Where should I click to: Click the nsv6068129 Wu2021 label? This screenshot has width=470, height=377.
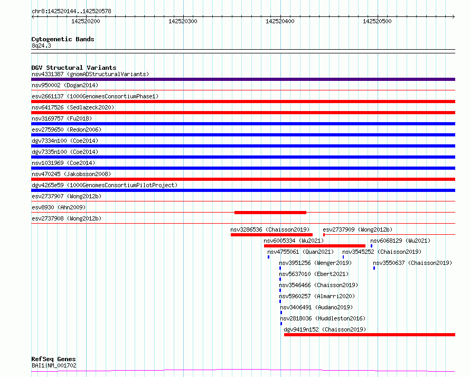tap(400, 241)
